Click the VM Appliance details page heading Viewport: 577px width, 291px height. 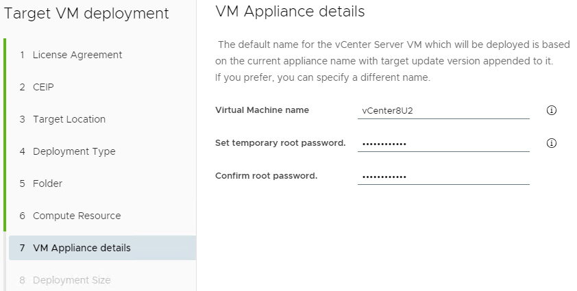[x=290, y=12]
